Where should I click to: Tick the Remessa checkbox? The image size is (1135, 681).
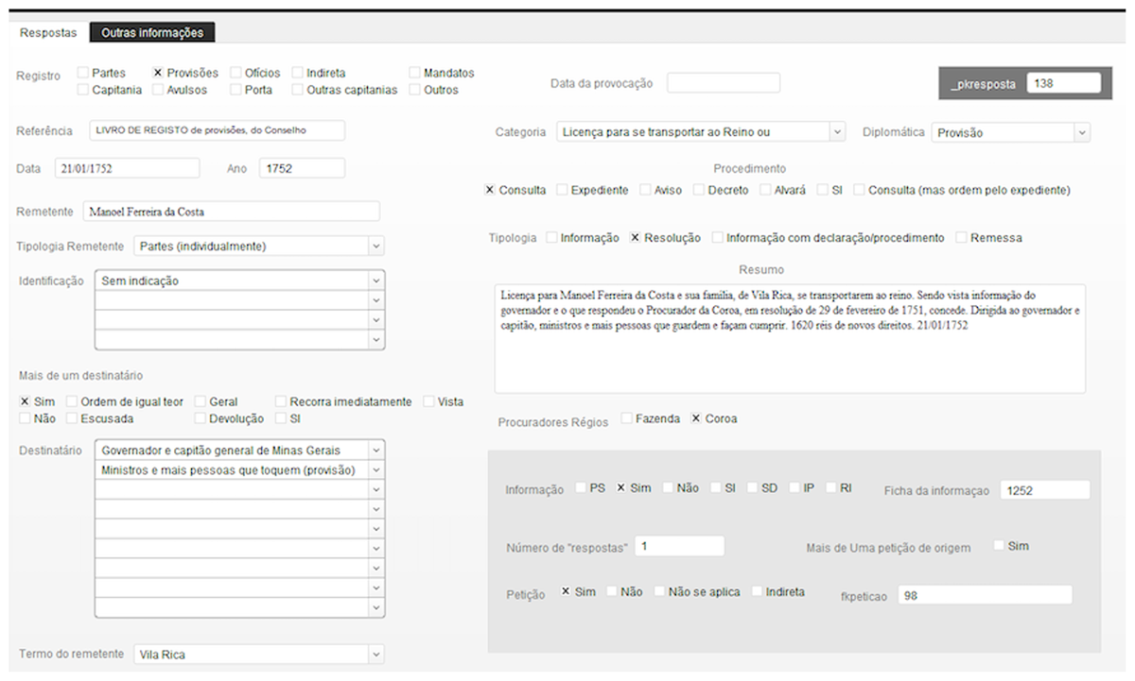coord(961,238)
